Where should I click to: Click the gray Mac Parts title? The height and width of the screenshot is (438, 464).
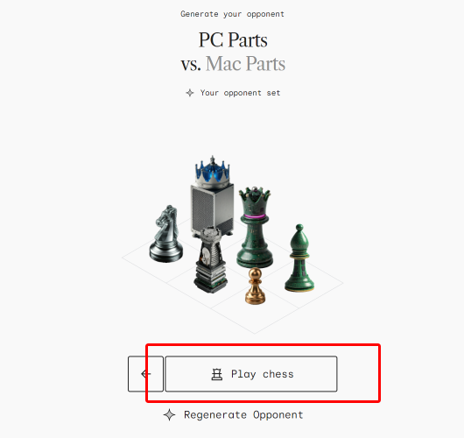(x=246, y=63)
